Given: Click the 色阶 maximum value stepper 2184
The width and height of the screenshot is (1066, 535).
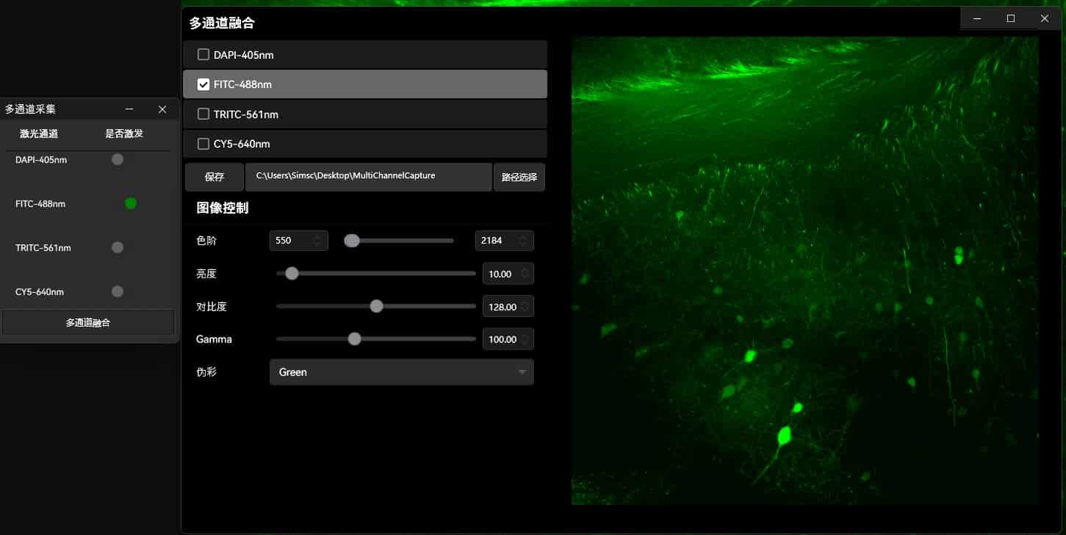Looking at the screenshot, I should [x=504, y=241].
